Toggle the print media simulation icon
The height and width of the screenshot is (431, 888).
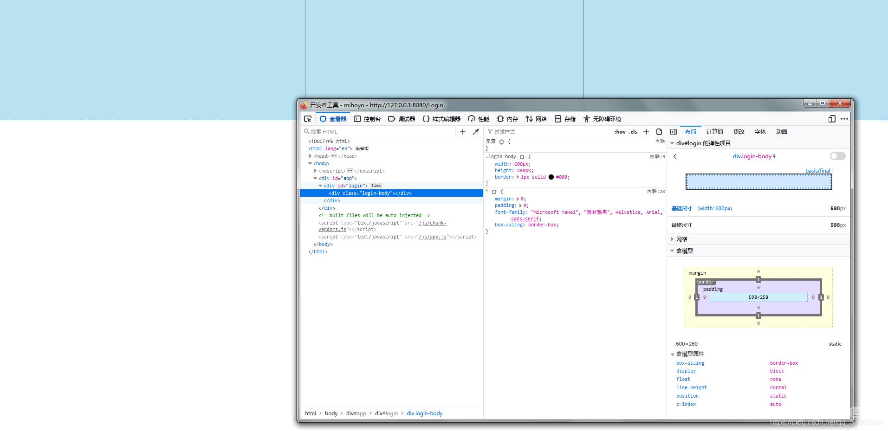coord(659,132)
